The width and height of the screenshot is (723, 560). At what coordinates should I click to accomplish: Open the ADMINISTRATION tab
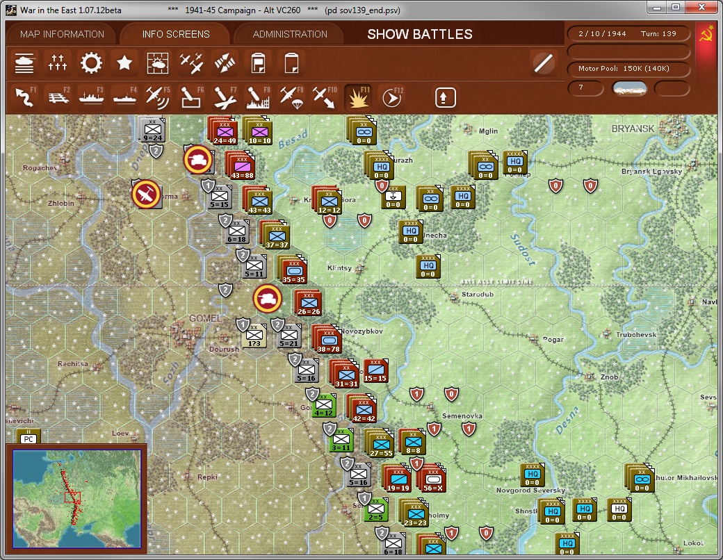coord(290,34)
